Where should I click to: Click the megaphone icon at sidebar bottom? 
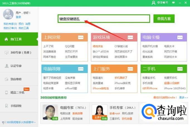[x=4, y=122]
